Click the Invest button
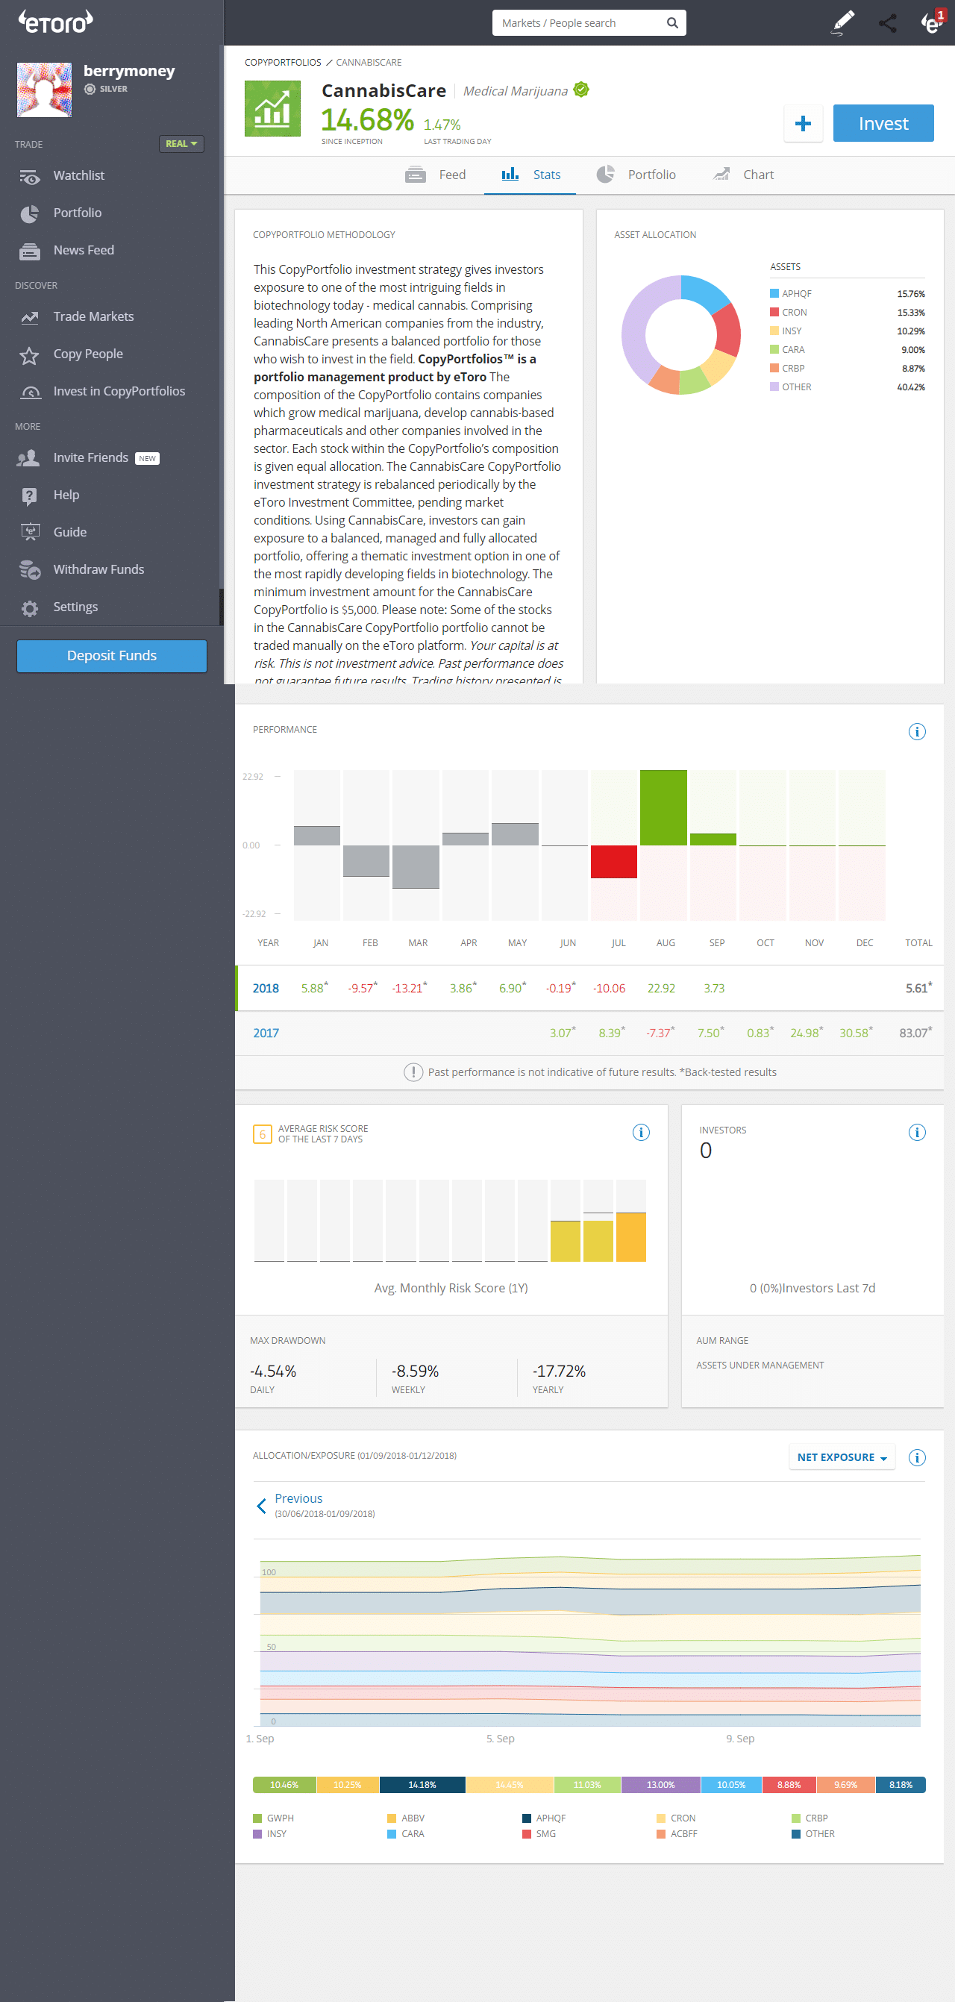The image size is (955, 2002). click(x=883, y=123)
